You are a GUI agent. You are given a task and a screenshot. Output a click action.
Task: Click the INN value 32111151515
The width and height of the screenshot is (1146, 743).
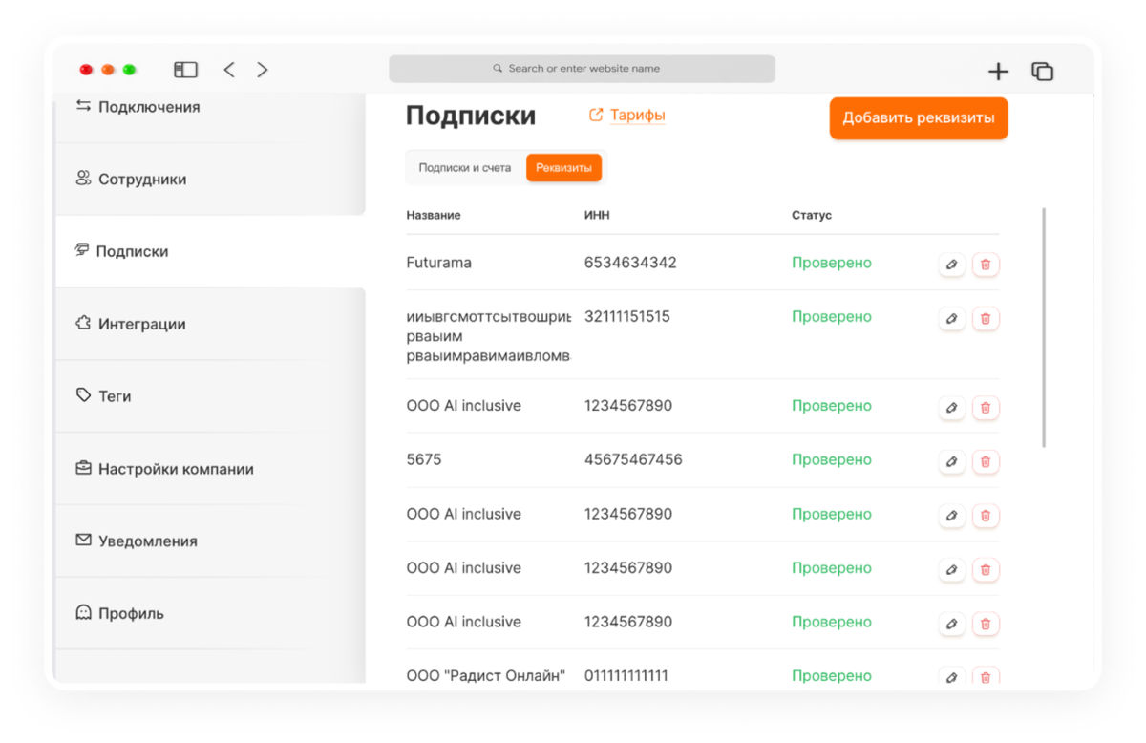pyautogui.click(x=627, y=317)
